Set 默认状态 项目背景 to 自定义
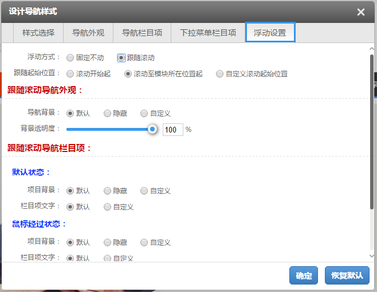 coord(144,191)
